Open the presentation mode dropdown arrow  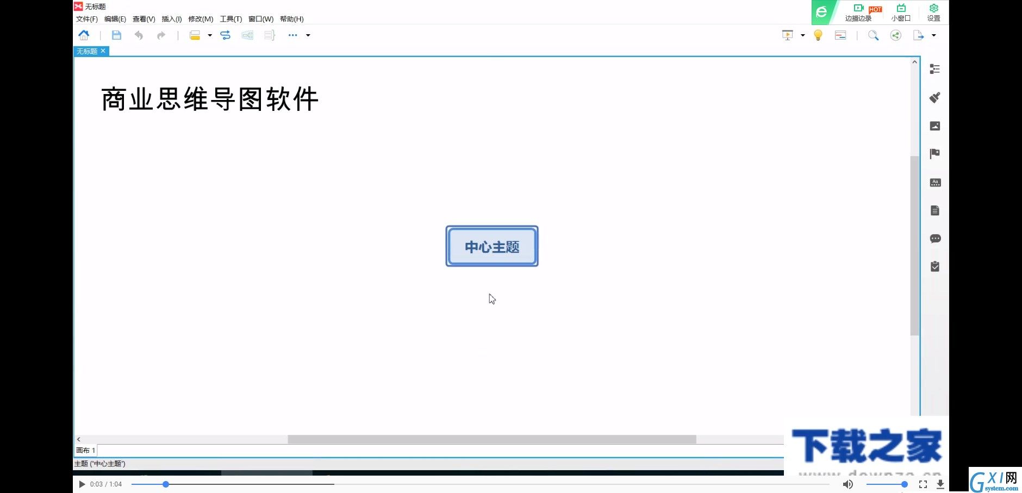(803, 35)
